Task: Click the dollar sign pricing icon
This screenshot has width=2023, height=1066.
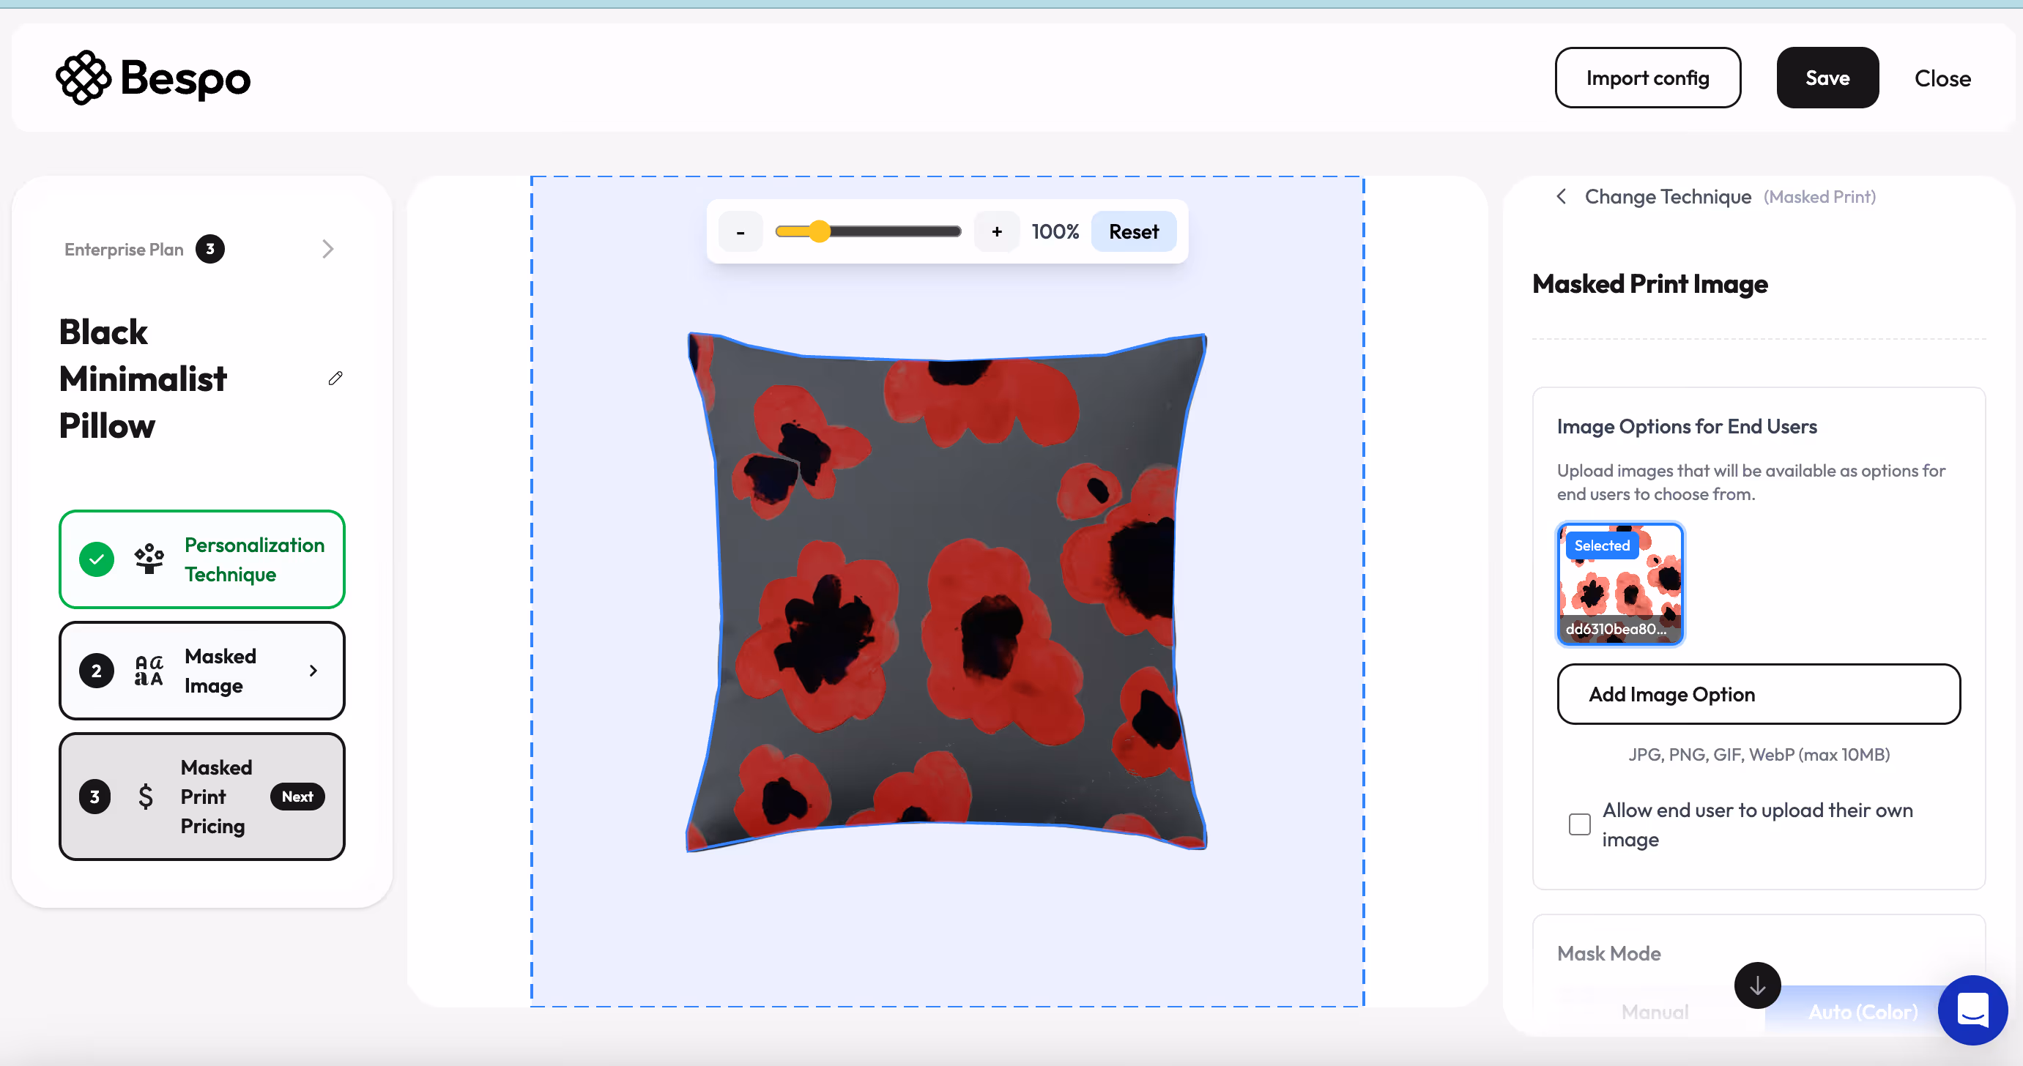Action: (x=145, y=797)
